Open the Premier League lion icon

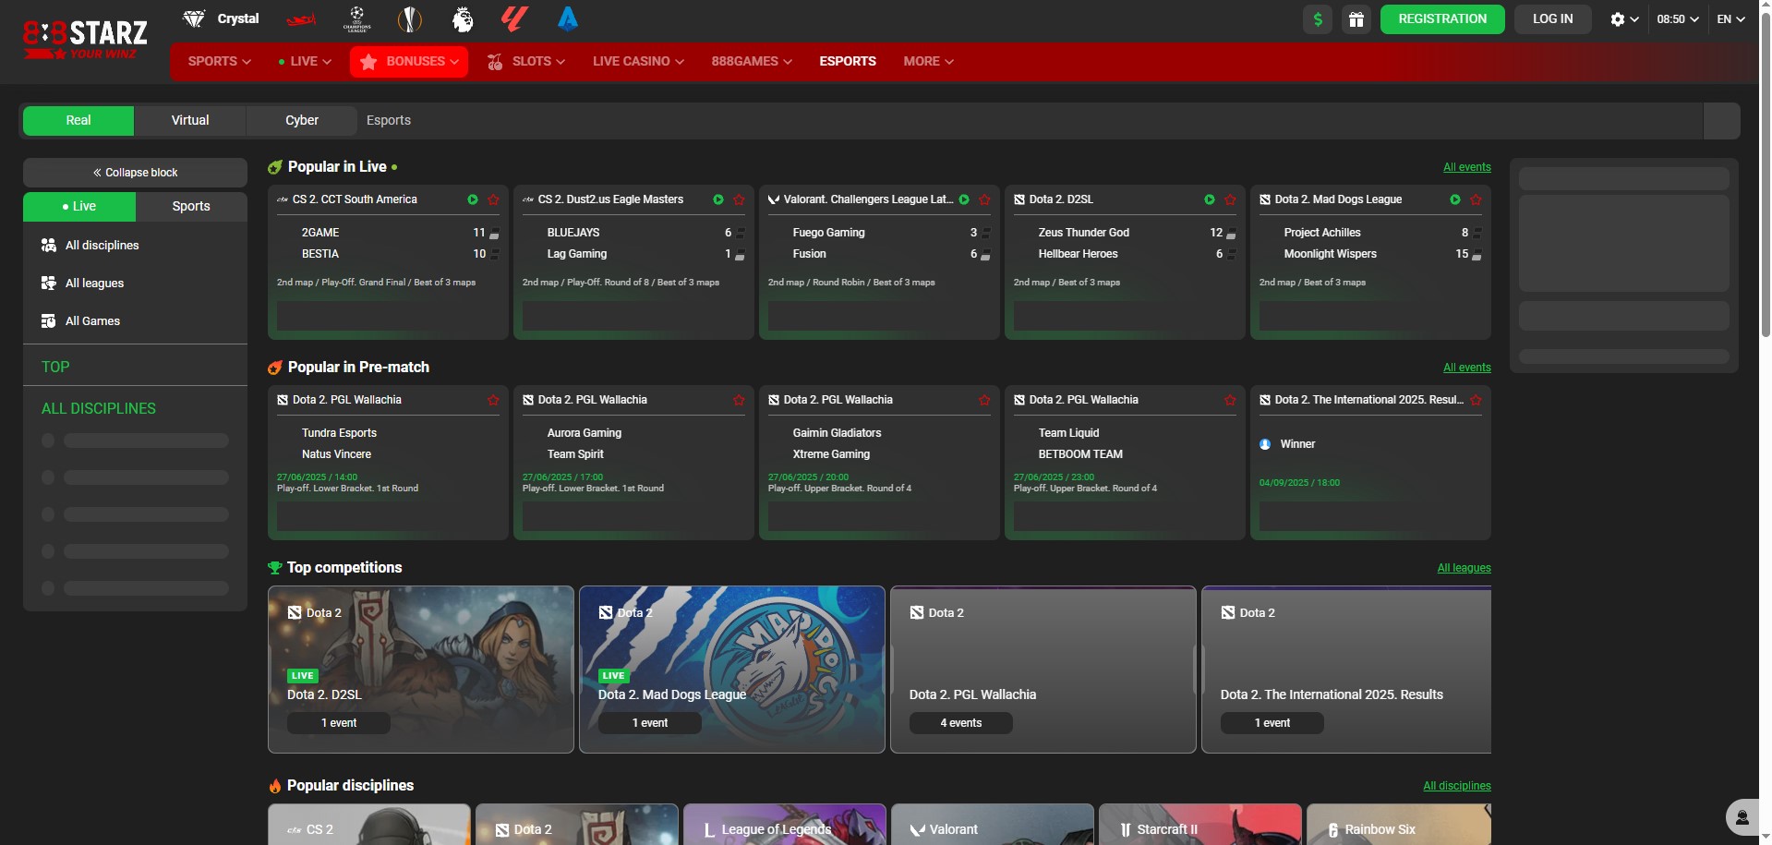click(x=463, y=18)
